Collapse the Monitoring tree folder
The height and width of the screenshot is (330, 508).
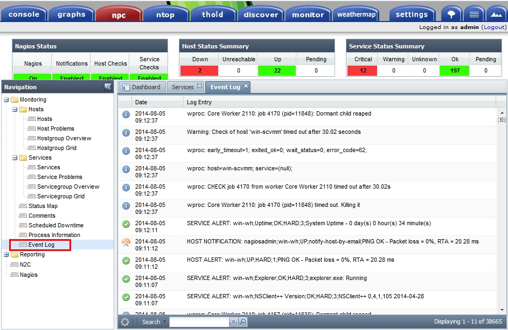coord(6,99)
